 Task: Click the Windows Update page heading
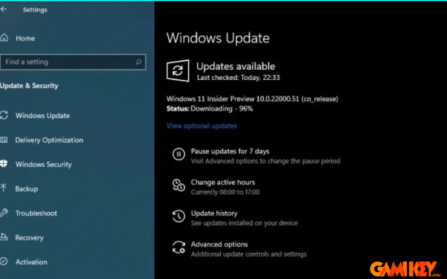click(218, 38)
